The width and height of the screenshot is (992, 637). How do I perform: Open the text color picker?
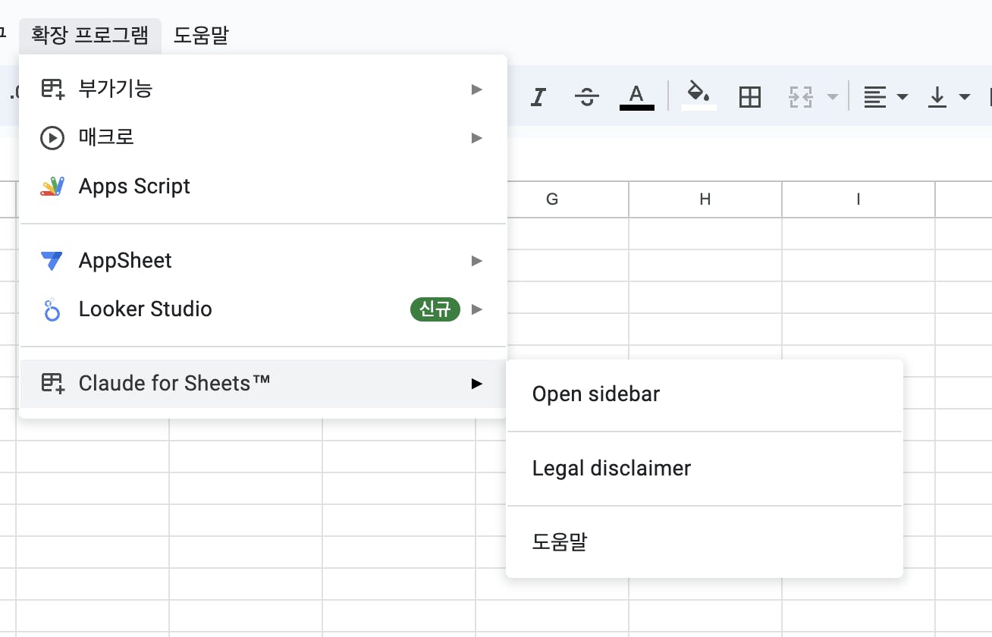click(x=636, y=97)
